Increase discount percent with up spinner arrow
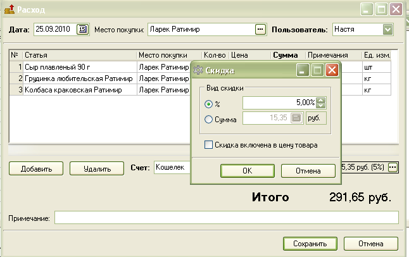The width and height of the screenshot is (409, 257). pyautogui.click(x=320, y=100)
